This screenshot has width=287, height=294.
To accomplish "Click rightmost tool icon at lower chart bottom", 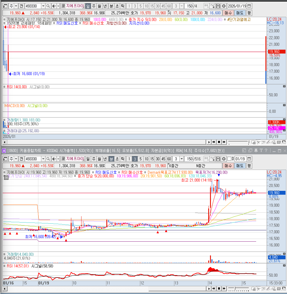I will click(x=284, y=289).
